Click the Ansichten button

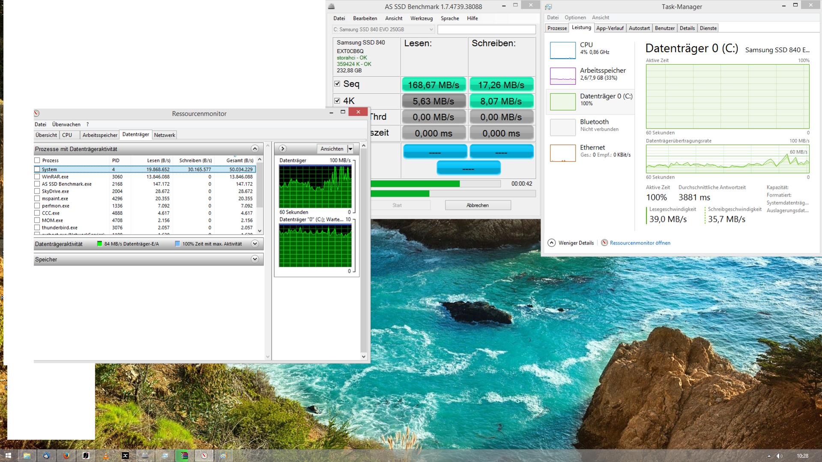pyautogui.click(x=332, y=149)
